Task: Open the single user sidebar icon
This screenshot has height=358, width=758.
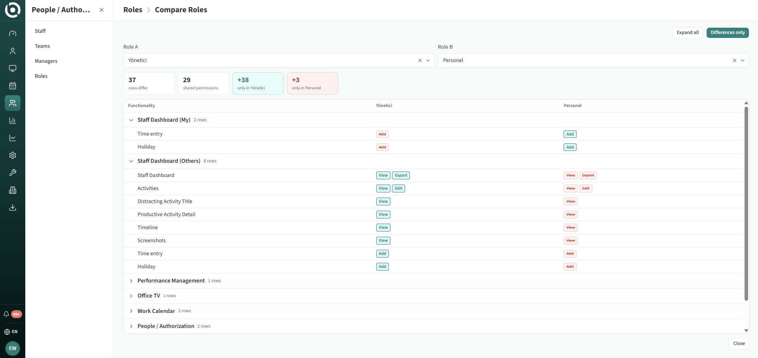Action: coord(13,51)
